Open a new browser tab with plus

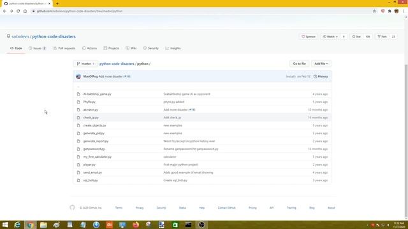pyautogui.click(x=57, y=4)
